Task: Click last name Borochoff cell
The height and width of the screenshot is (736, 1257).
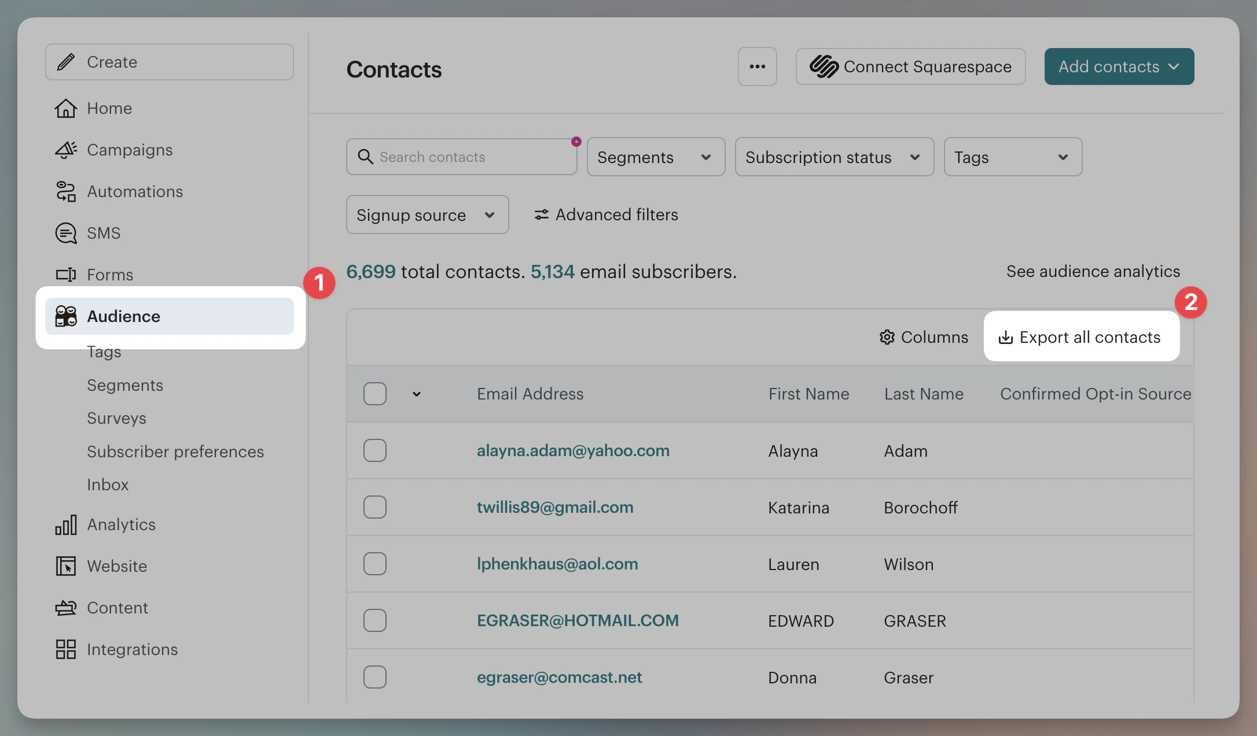Action: click(x=921, y=507)
